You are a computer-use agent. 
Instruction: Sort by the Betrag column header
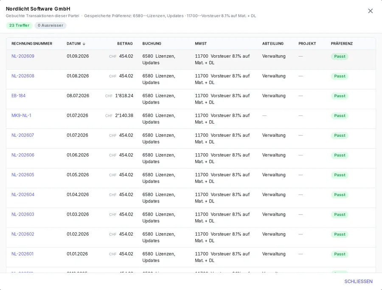pyautogui.click(x=125, y=44)
